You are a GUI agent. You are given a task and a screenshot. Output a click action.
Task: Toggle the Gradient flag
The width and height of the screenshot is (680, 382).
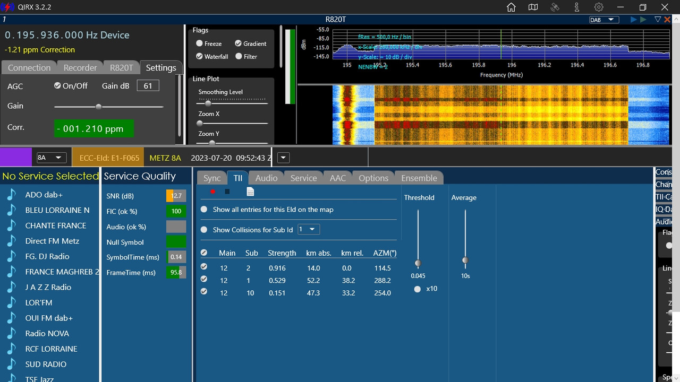238,44
